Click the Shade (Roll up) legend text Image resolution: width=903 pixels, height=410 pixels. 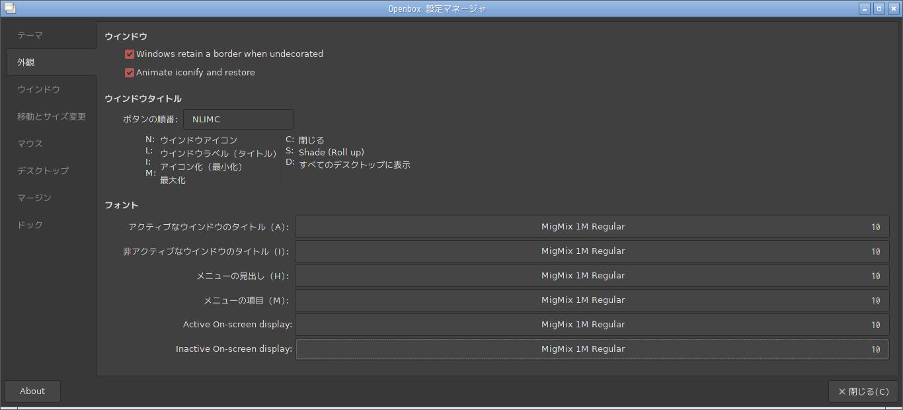point(331,152)
